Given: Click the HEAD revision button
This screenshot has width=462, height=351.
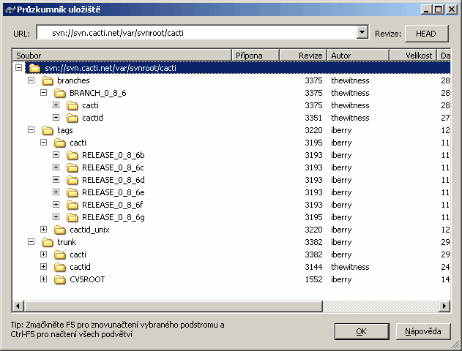Looking at the screenshot, I should click(x=425, y=34).
